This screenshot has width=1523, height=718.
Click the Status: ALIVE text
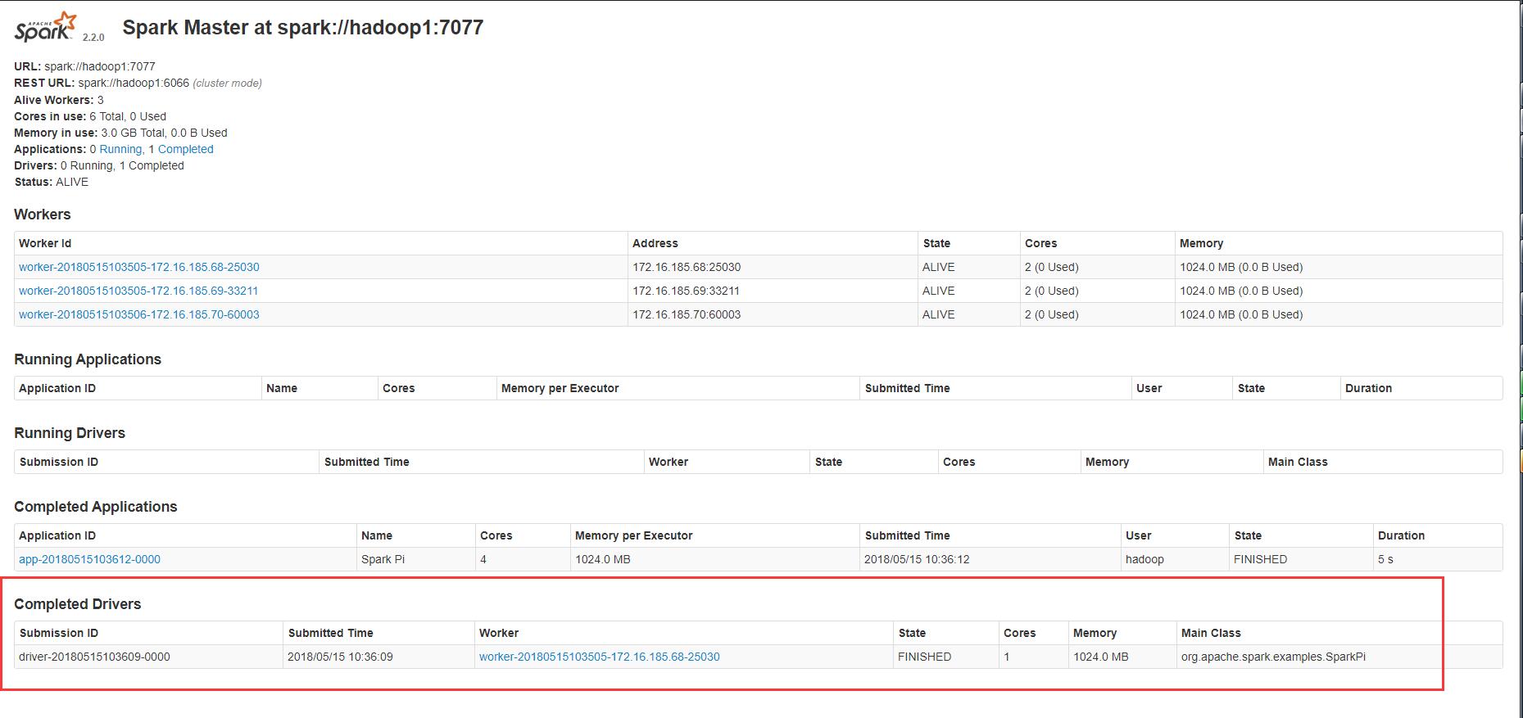click(51, 182)
